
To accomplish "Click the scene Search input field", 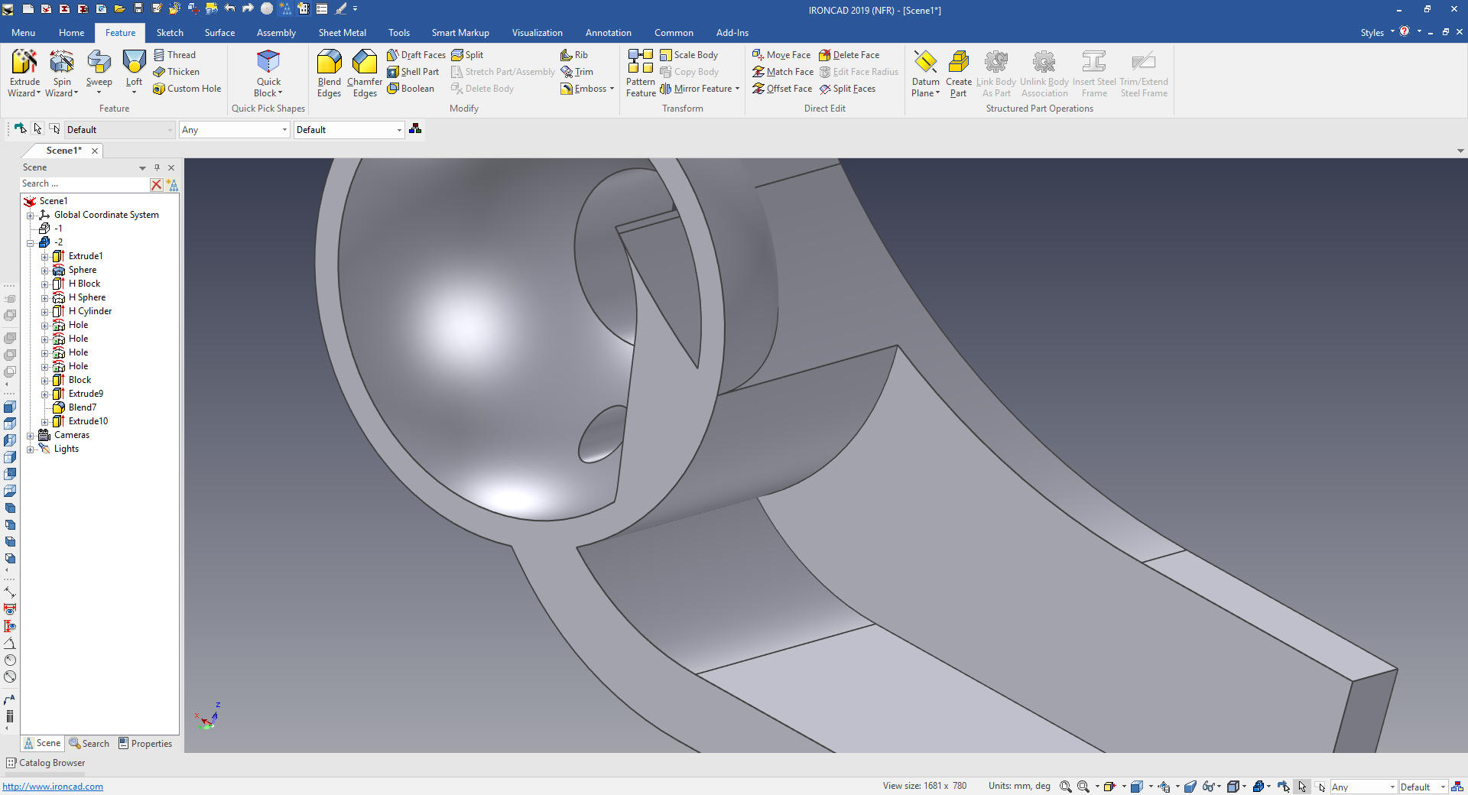I will pyautogui.click(x=83, y=184).
